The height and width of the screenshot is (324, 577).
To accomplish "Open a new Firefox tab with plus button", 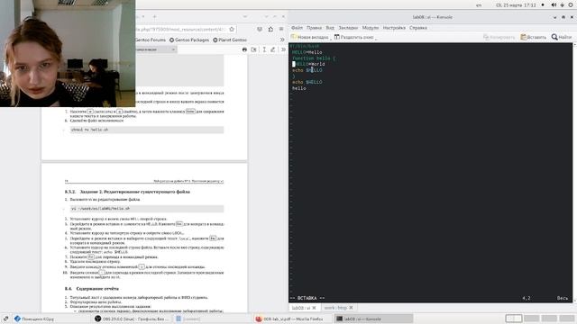I will click(154, 16).
